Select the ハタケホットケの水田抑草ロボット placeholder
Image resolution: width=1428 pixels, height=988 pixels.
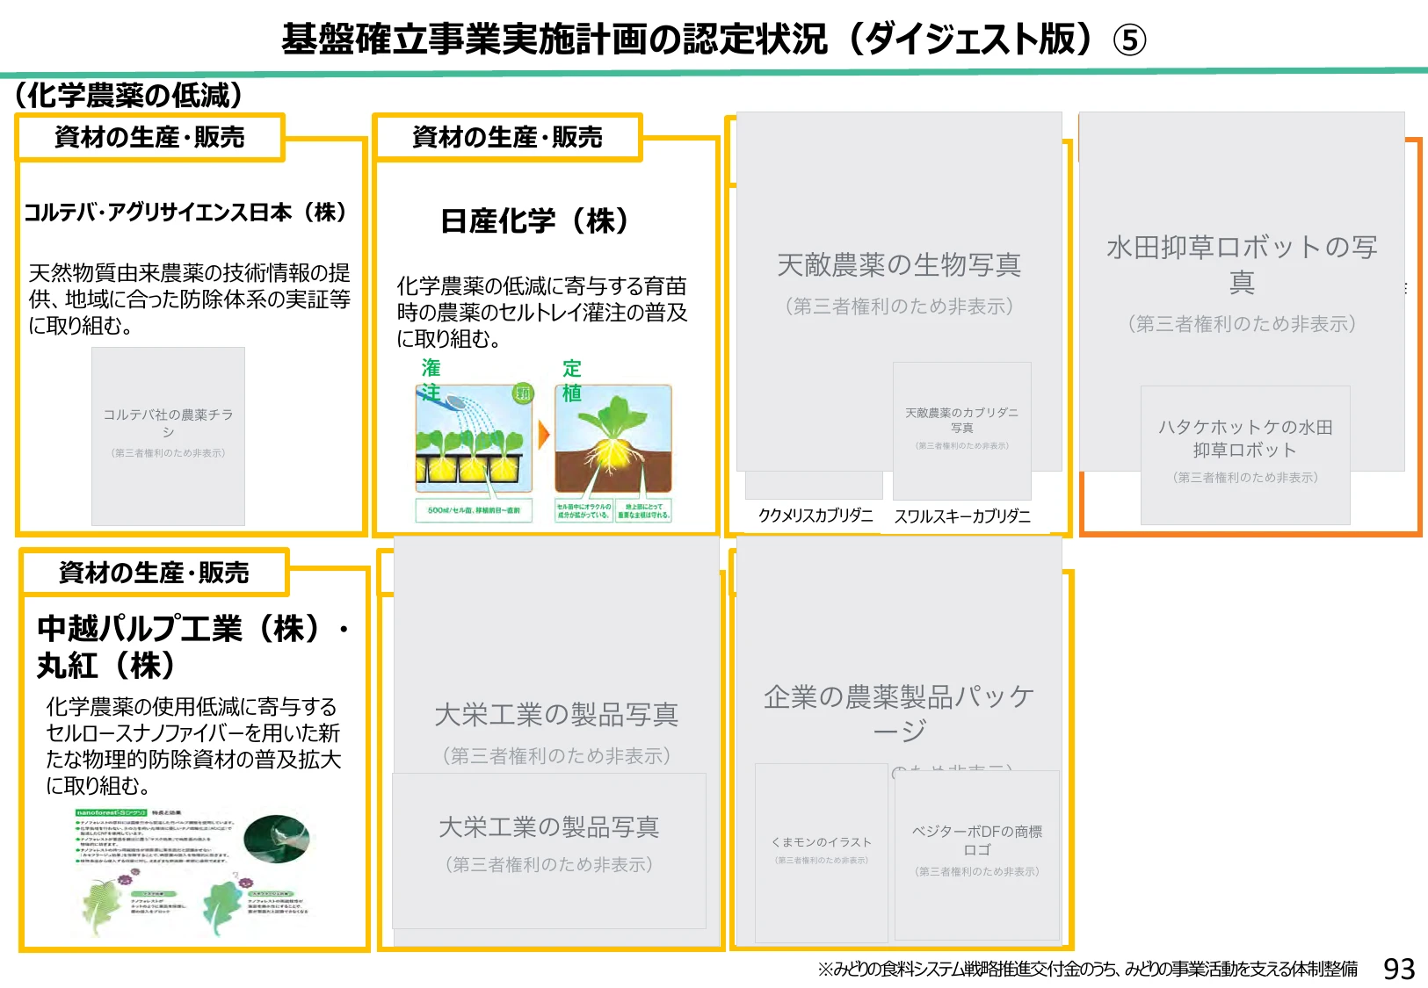click(x=1245, y=455)
